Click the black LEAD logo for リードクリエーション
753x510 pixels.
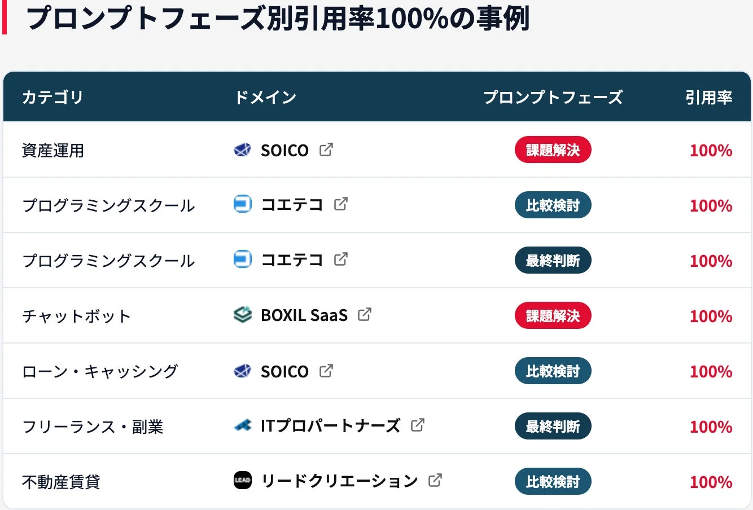click(x=242, y=481)
